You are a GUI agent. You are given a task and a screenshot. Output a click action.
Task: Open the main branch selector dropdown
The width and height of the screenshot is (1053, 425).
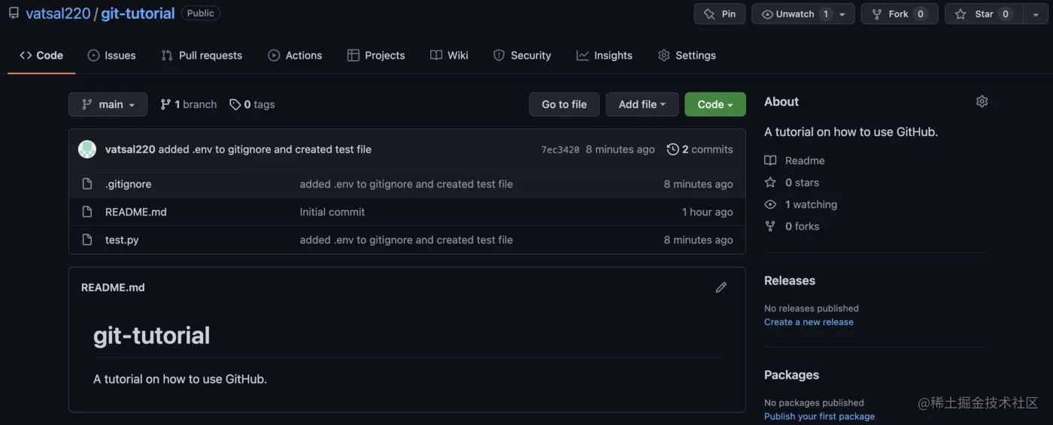pos(108,104)
